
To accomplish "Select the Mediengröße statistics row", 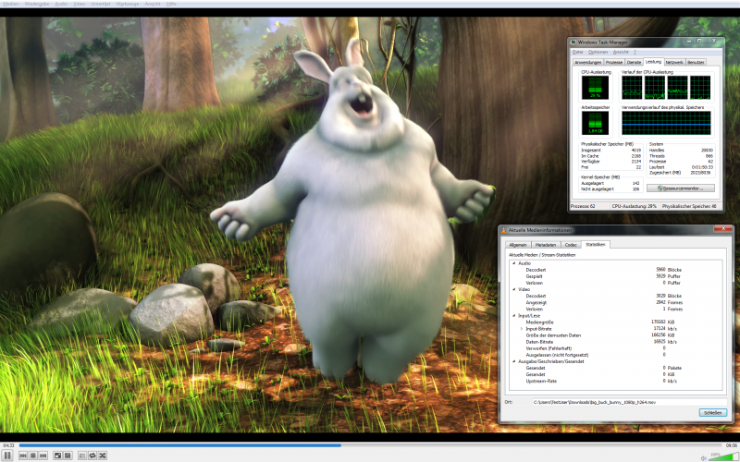I will click(615, 322).
